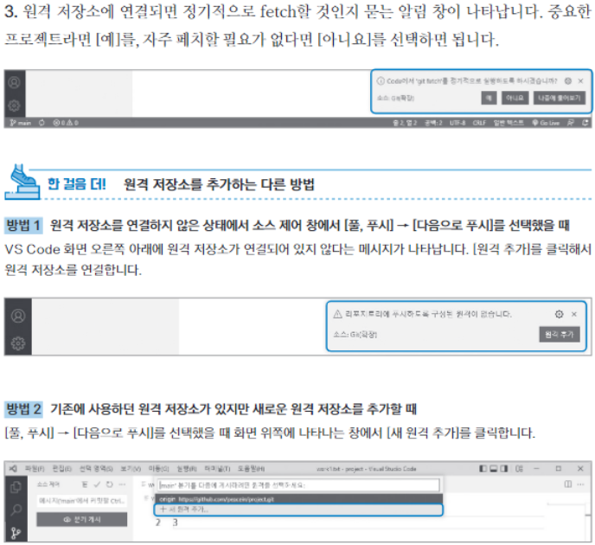Screen dimensions: 595x545
Task: Click the feedback icon in status bar
Action: pos(570,123)
